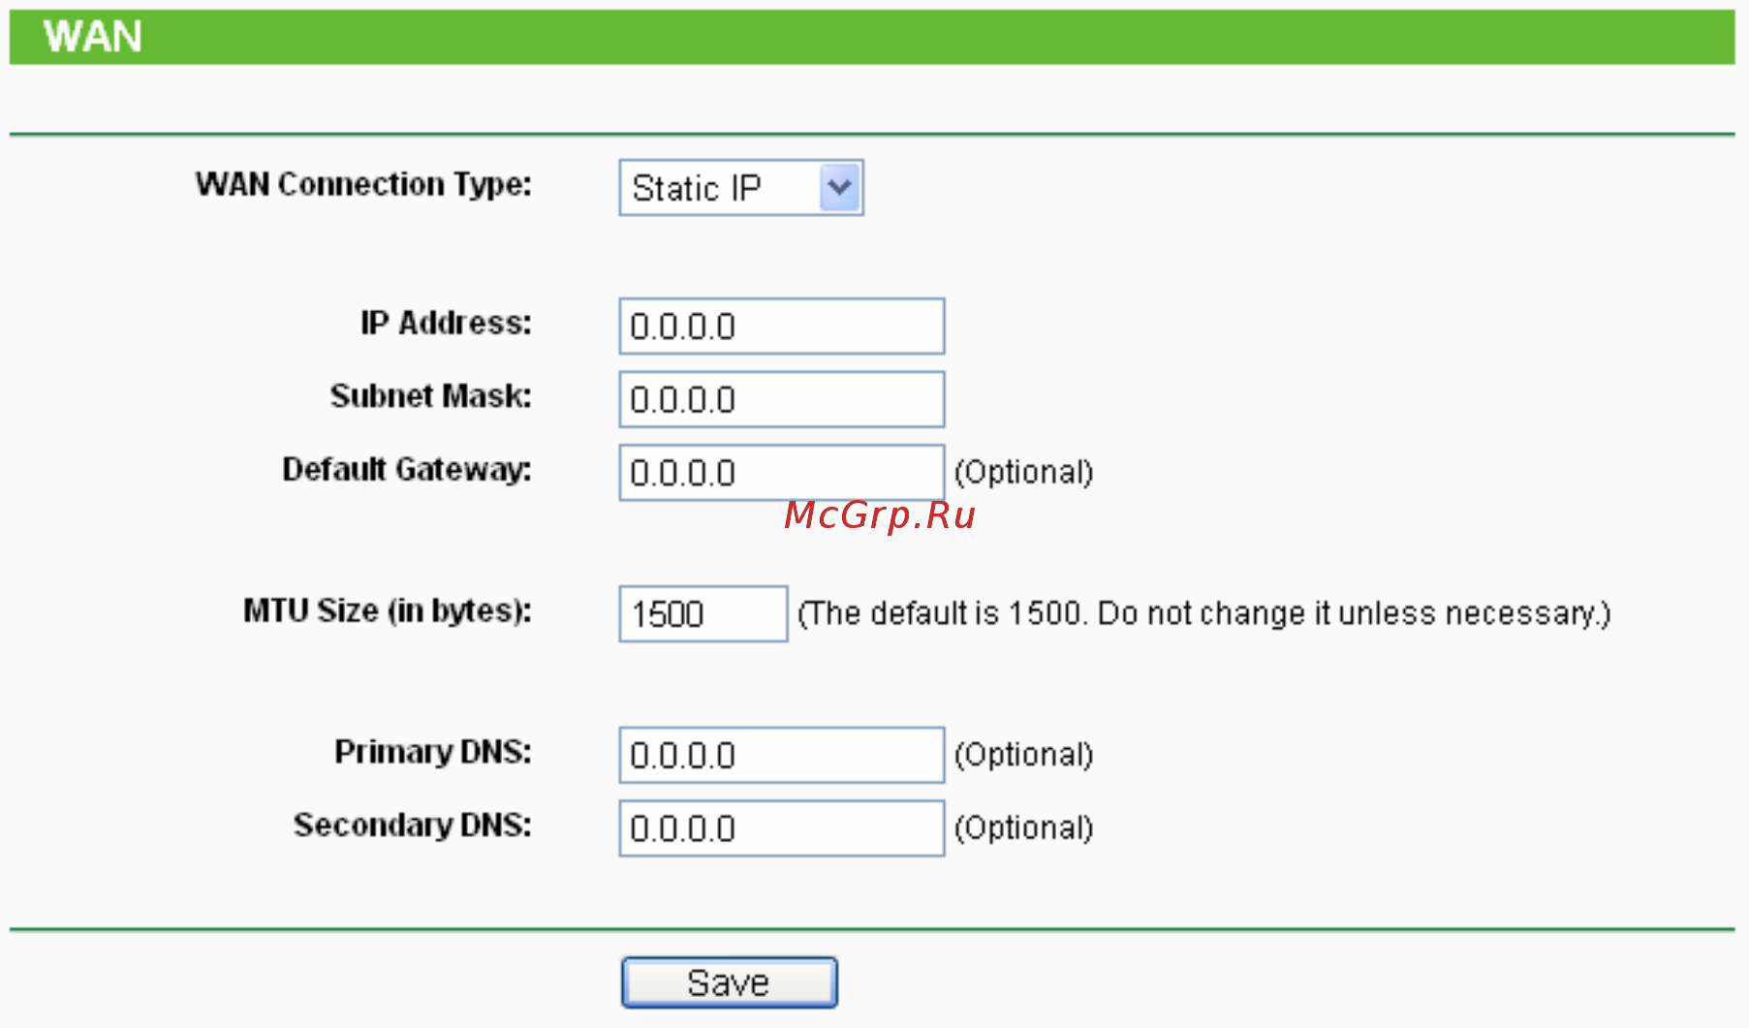This screenshot has width=1749, height=1028.
Task: Click the 'Secondary DNS:' label
Action: coord(413,826)
